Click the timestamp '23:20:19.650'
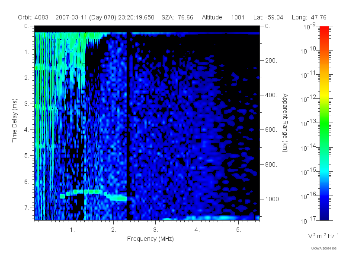The height and width of the screenshot is (259, 346). [136, 17]
